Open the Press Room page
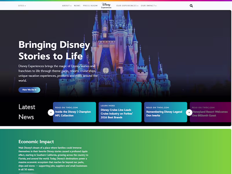 click(90, 6)
